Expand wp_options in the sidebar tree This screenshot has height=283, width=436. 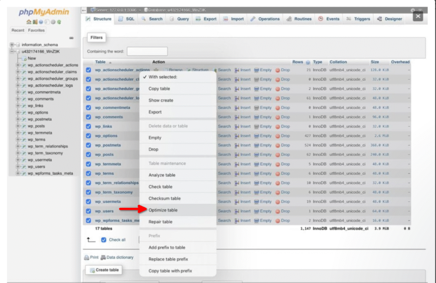tap(18, 112)
